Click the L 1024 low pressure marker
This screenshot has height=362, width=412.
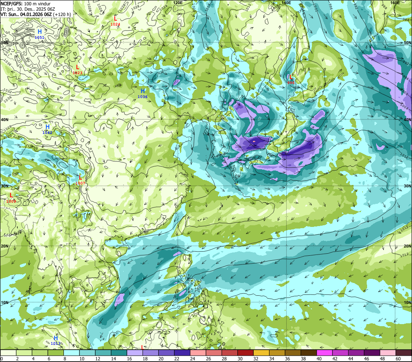point(115,21)
